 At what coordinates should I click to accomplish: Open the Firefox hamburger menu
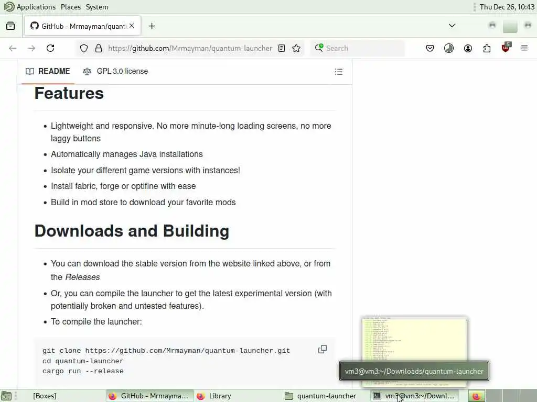[524, 48]
